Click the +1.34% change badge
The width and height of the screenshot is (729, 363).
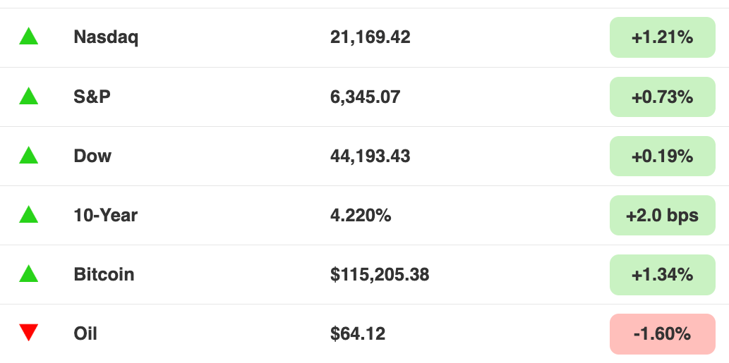tap(662, 275)
